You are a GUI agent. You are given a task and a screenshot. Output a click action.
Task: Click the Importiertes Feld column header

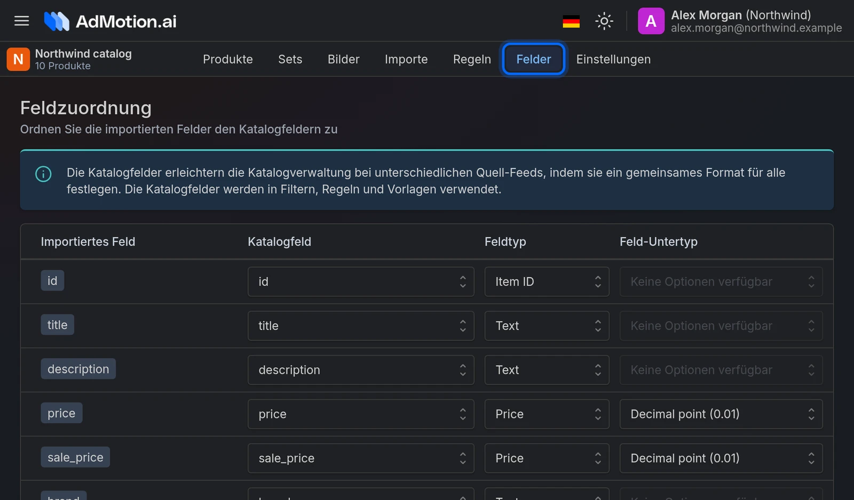pos(88,241)
